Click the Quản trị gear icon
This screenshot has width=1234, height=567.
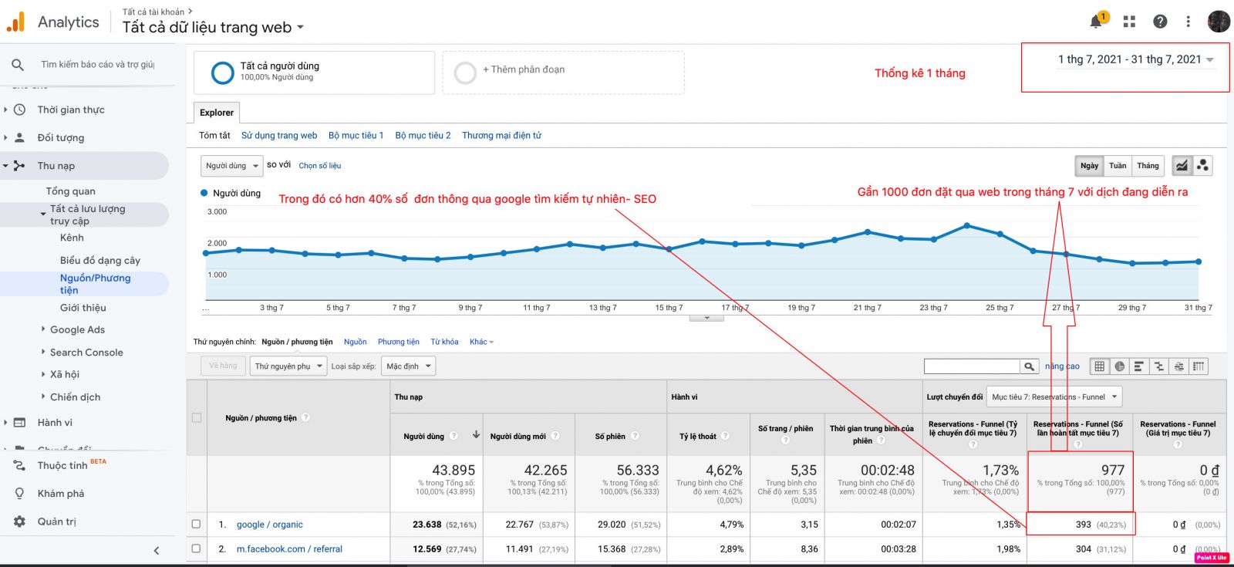(19, 521)
